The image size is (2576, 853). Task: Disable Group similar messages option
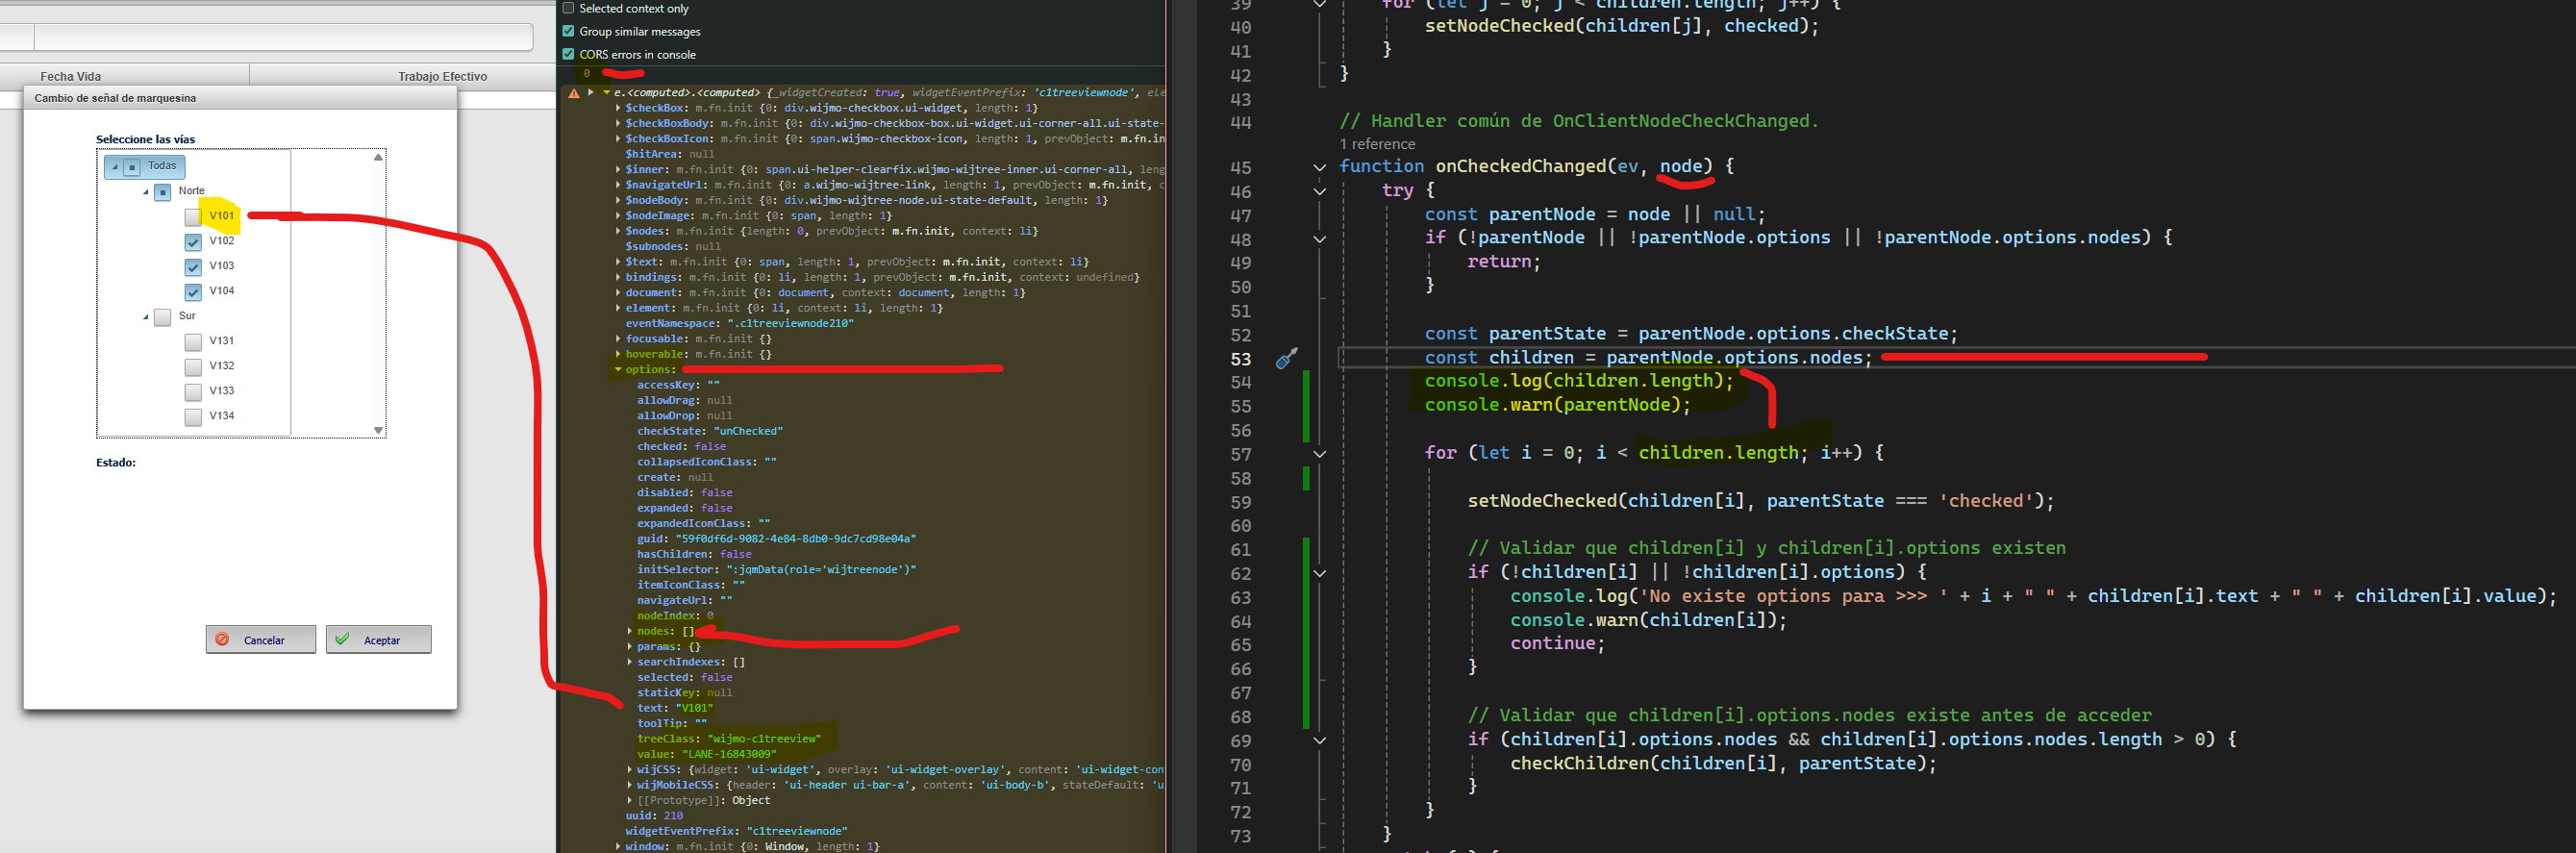coord(568,31)
